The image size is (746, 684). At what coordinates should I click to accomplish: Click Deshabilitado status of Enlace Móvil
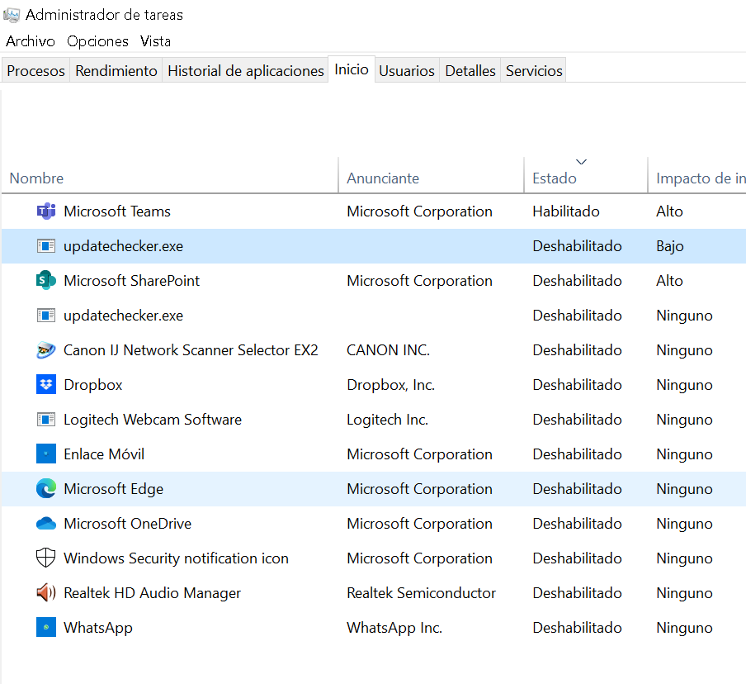(577, 454)
